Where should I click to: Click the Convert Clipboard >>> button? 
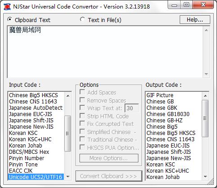pyautogui.click(x=109, y=176)
